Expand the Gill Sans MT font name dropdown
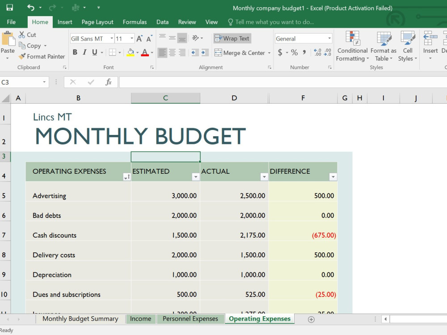The width and height of the screenshot is (447, 335). 112,38
